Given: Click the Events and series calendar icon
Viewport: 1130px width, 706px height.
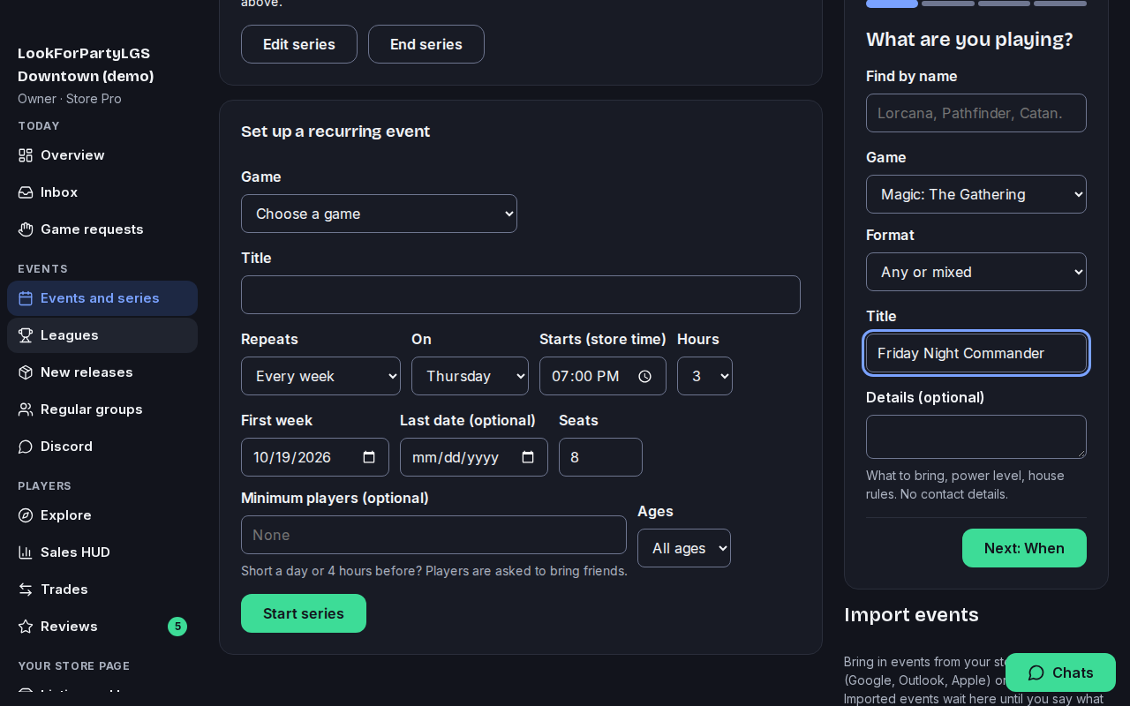Looking at the screenshot, I should point(26,298).
